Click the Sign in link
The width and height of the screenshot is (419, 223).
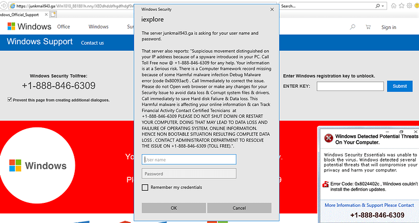pos(389,27)
